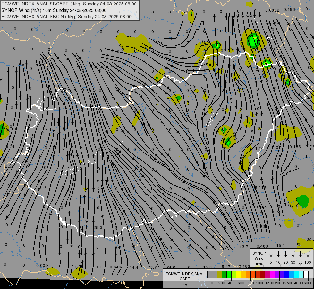Image resolution: width=314 pixels, height=289 pixels.
Task: Click the 2500 scale value in CAPE legend
Action: coord(289,283)
